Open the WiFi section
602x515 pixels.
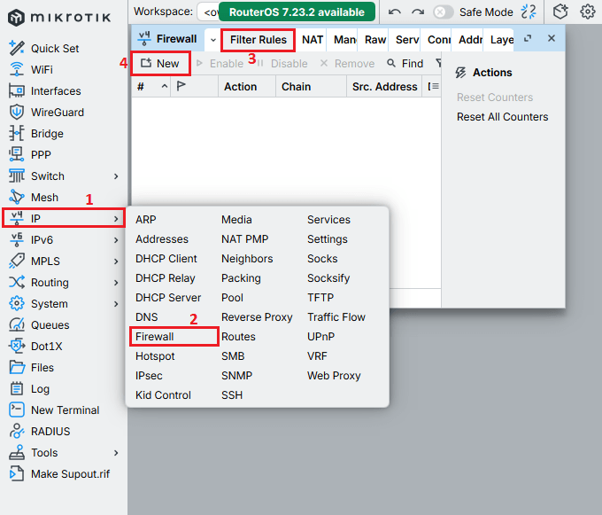click(x=31, y=69)
